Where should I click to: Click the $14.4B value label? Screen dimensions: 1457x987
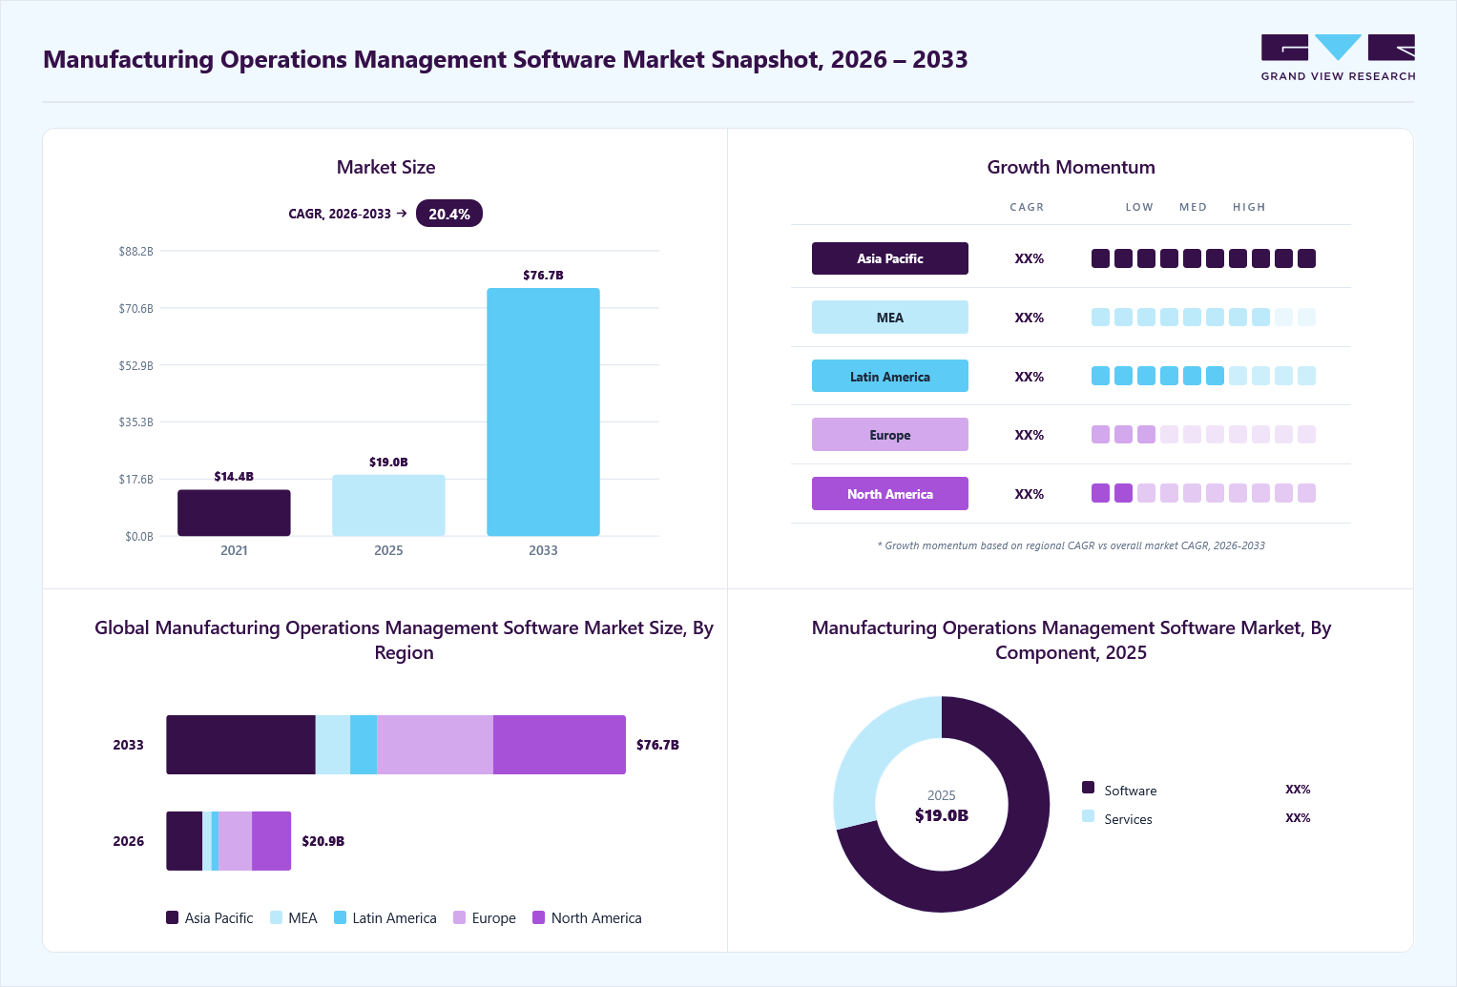[x=234, y=477]
